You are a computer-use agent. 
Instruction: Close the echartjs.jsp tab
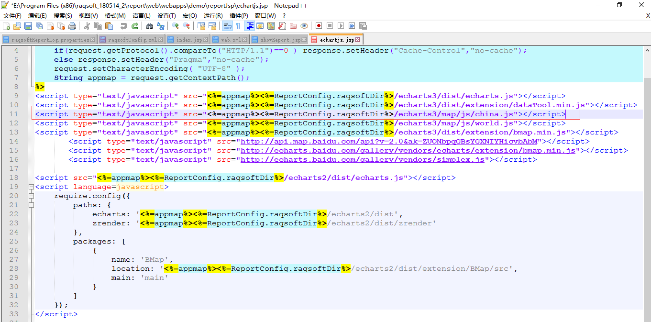click(357, 40)
